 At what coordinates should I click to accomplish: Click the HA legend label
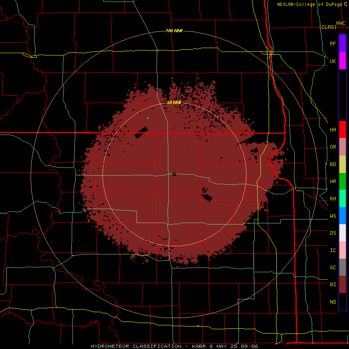[333, 130]
